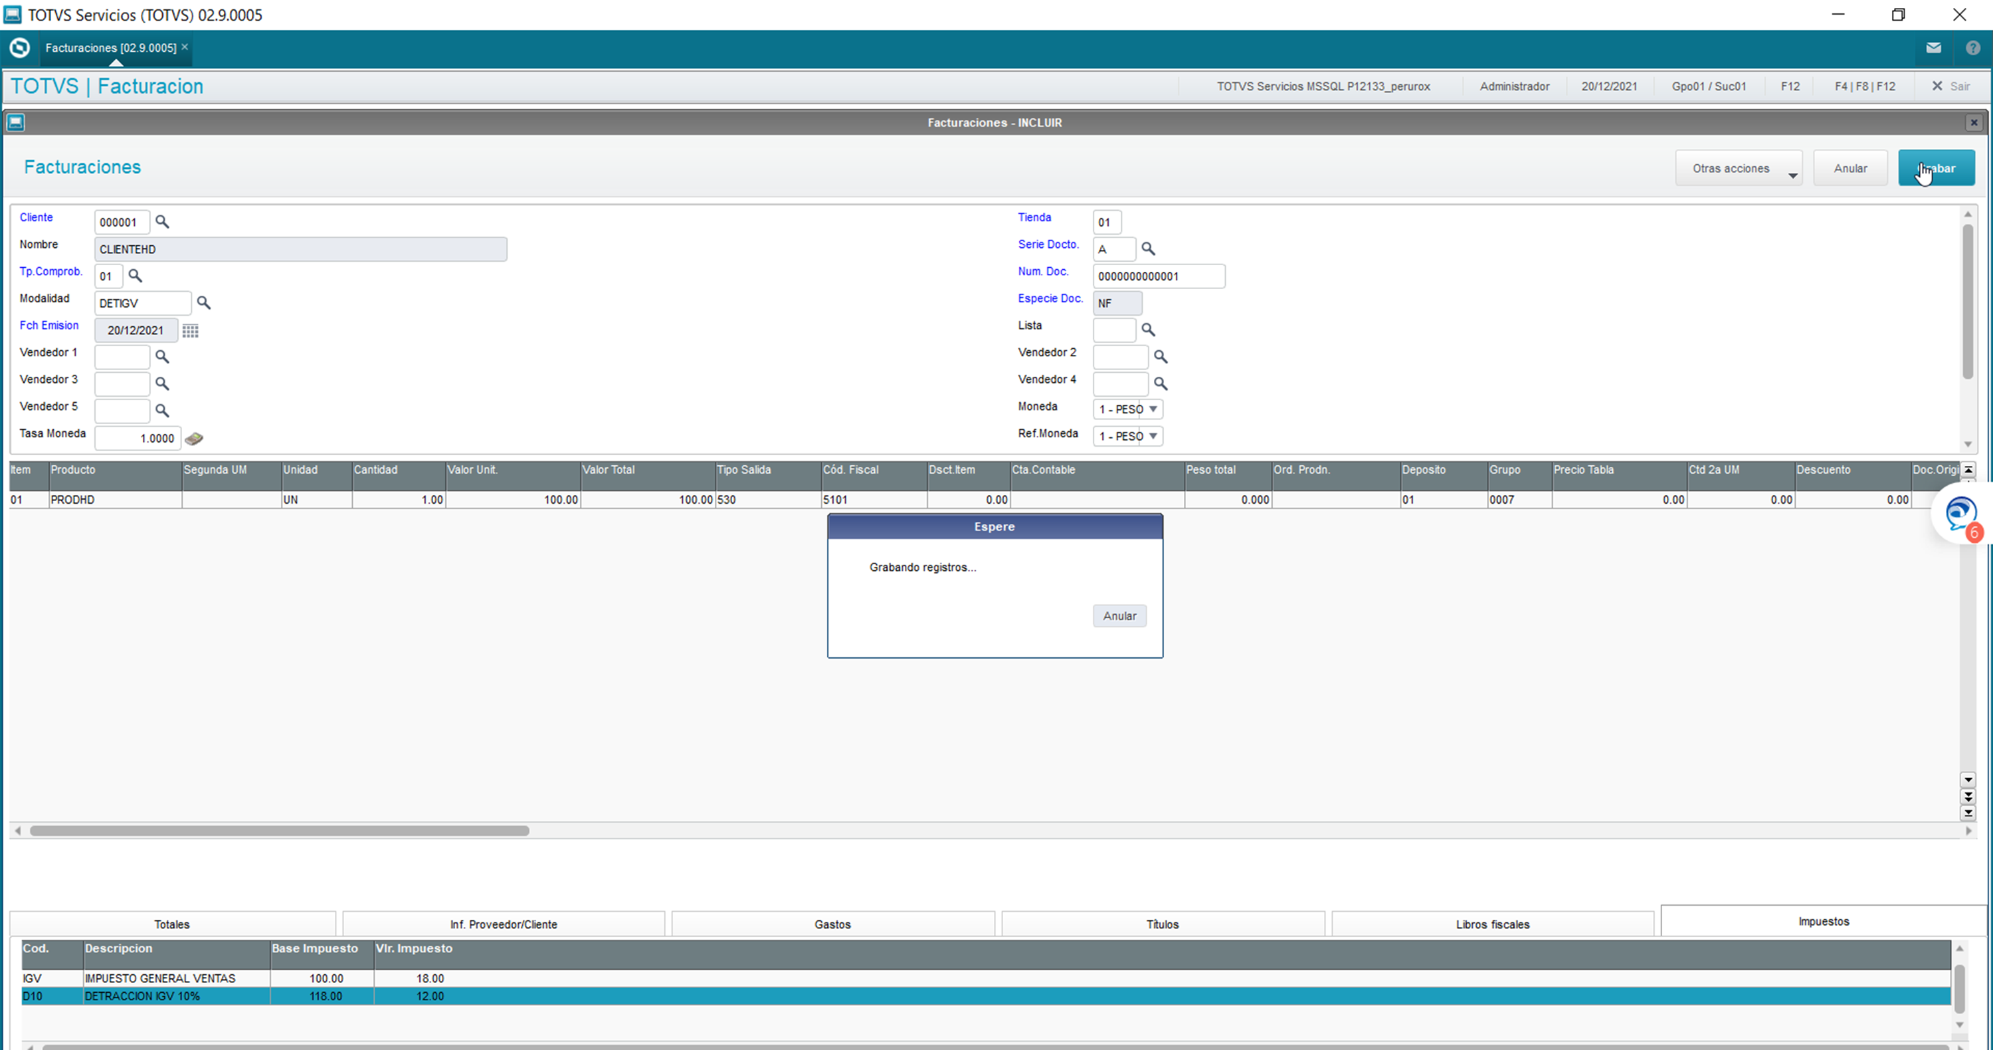1993x1050 pixels.
Task: Select the D10 DETRACCION IGV 10% row
Action: (x=986, y=996)
